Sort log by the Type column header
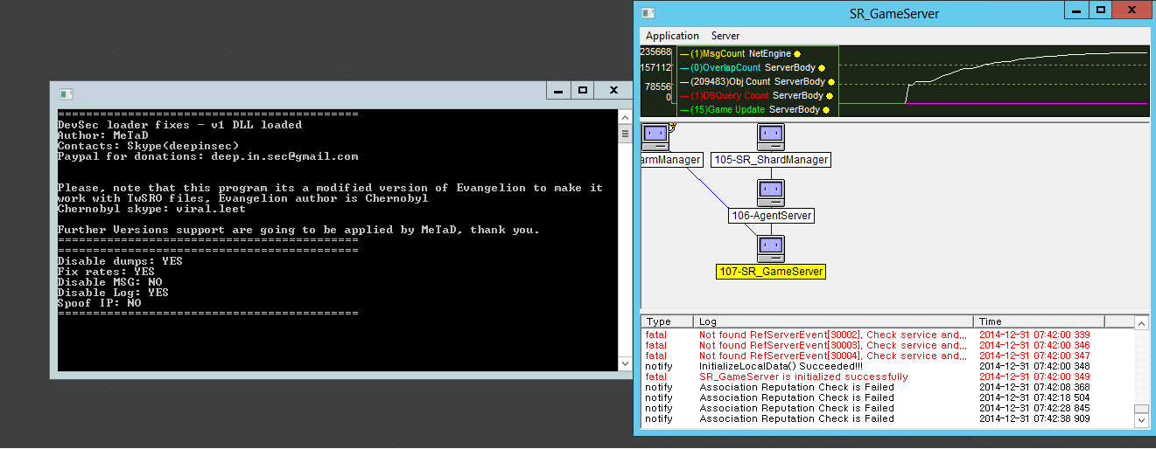1156x449 pixels. (x=668, y=321)
